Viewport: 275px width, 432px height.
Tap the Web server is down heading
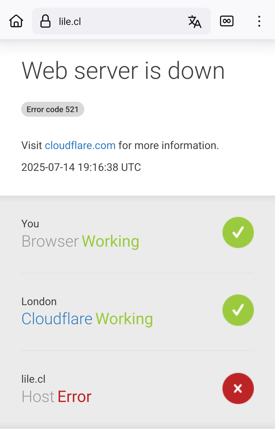coord(123,71)
